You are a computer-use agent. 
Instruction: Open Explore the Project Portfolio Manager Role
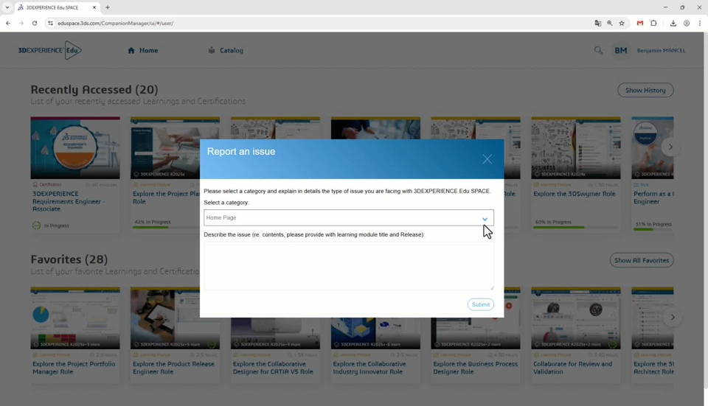click(x=74, y=368)
